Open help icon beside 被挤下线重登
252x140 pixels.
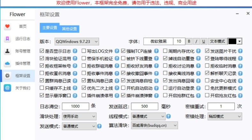157,58
